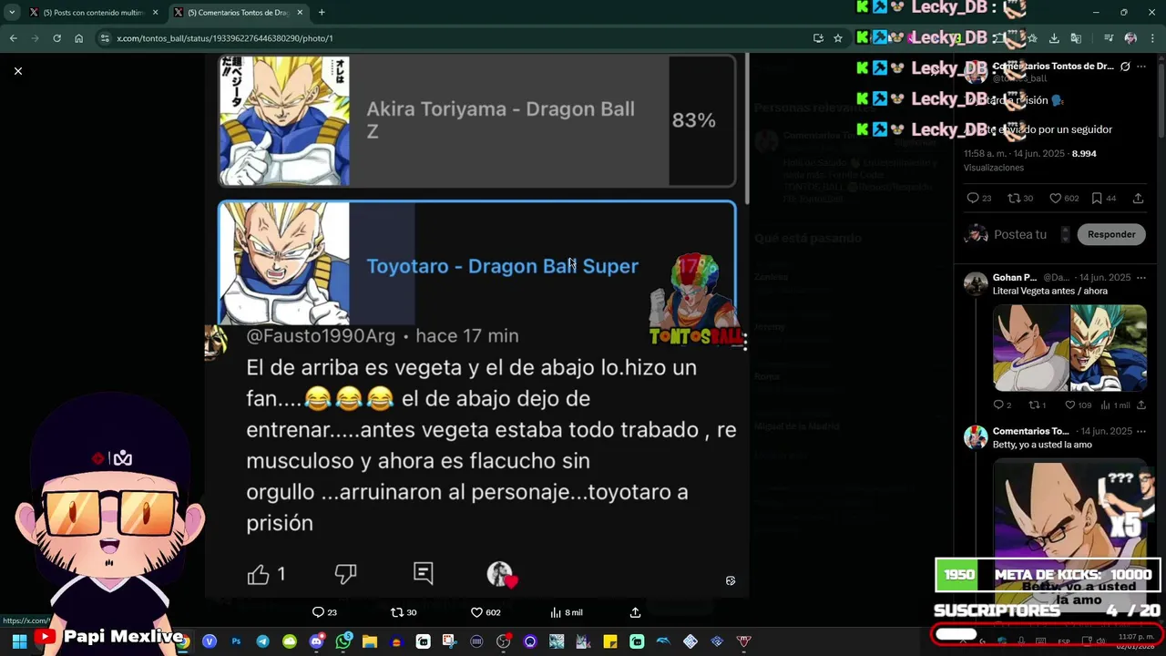View site information icon in address bar

point(105,38)
